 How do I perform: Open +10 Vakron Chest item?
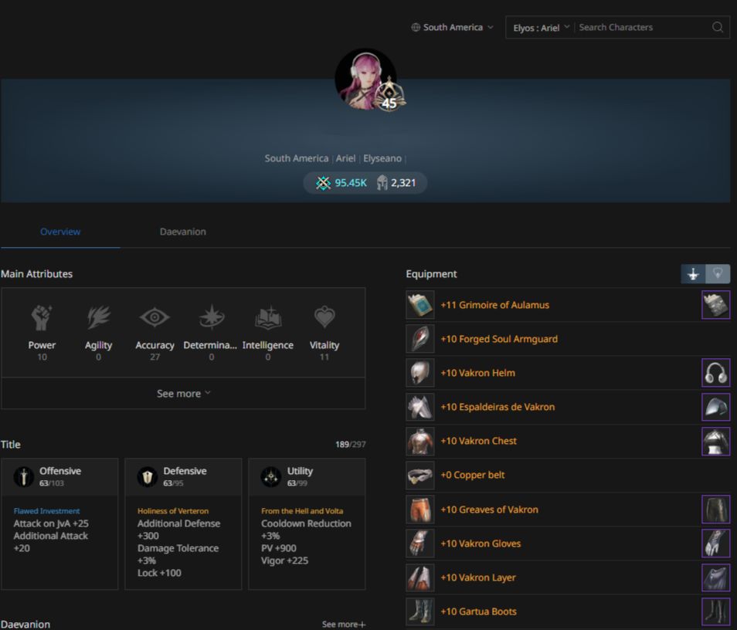point(478,441)
